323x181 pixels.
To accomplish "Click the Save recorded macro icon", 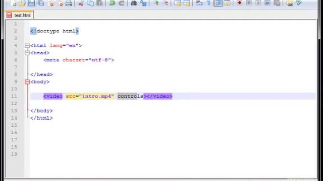I will click(277, 3).
